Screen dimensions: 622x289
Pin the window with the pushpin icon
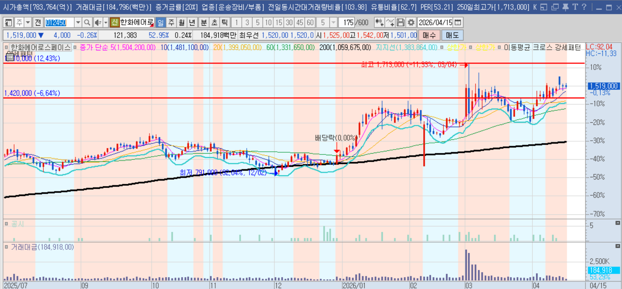565,7
